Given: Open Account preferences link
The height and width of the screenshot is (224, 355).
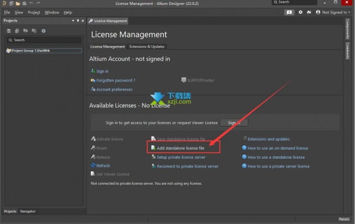Looking at the screenshot, I should point(114,89).
